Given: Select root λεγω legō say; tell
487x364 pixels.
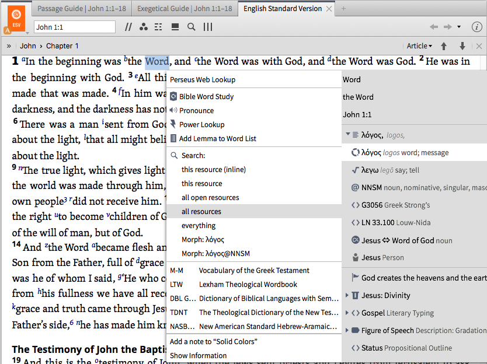Looking at the screenshot, I should pos(415,170).
